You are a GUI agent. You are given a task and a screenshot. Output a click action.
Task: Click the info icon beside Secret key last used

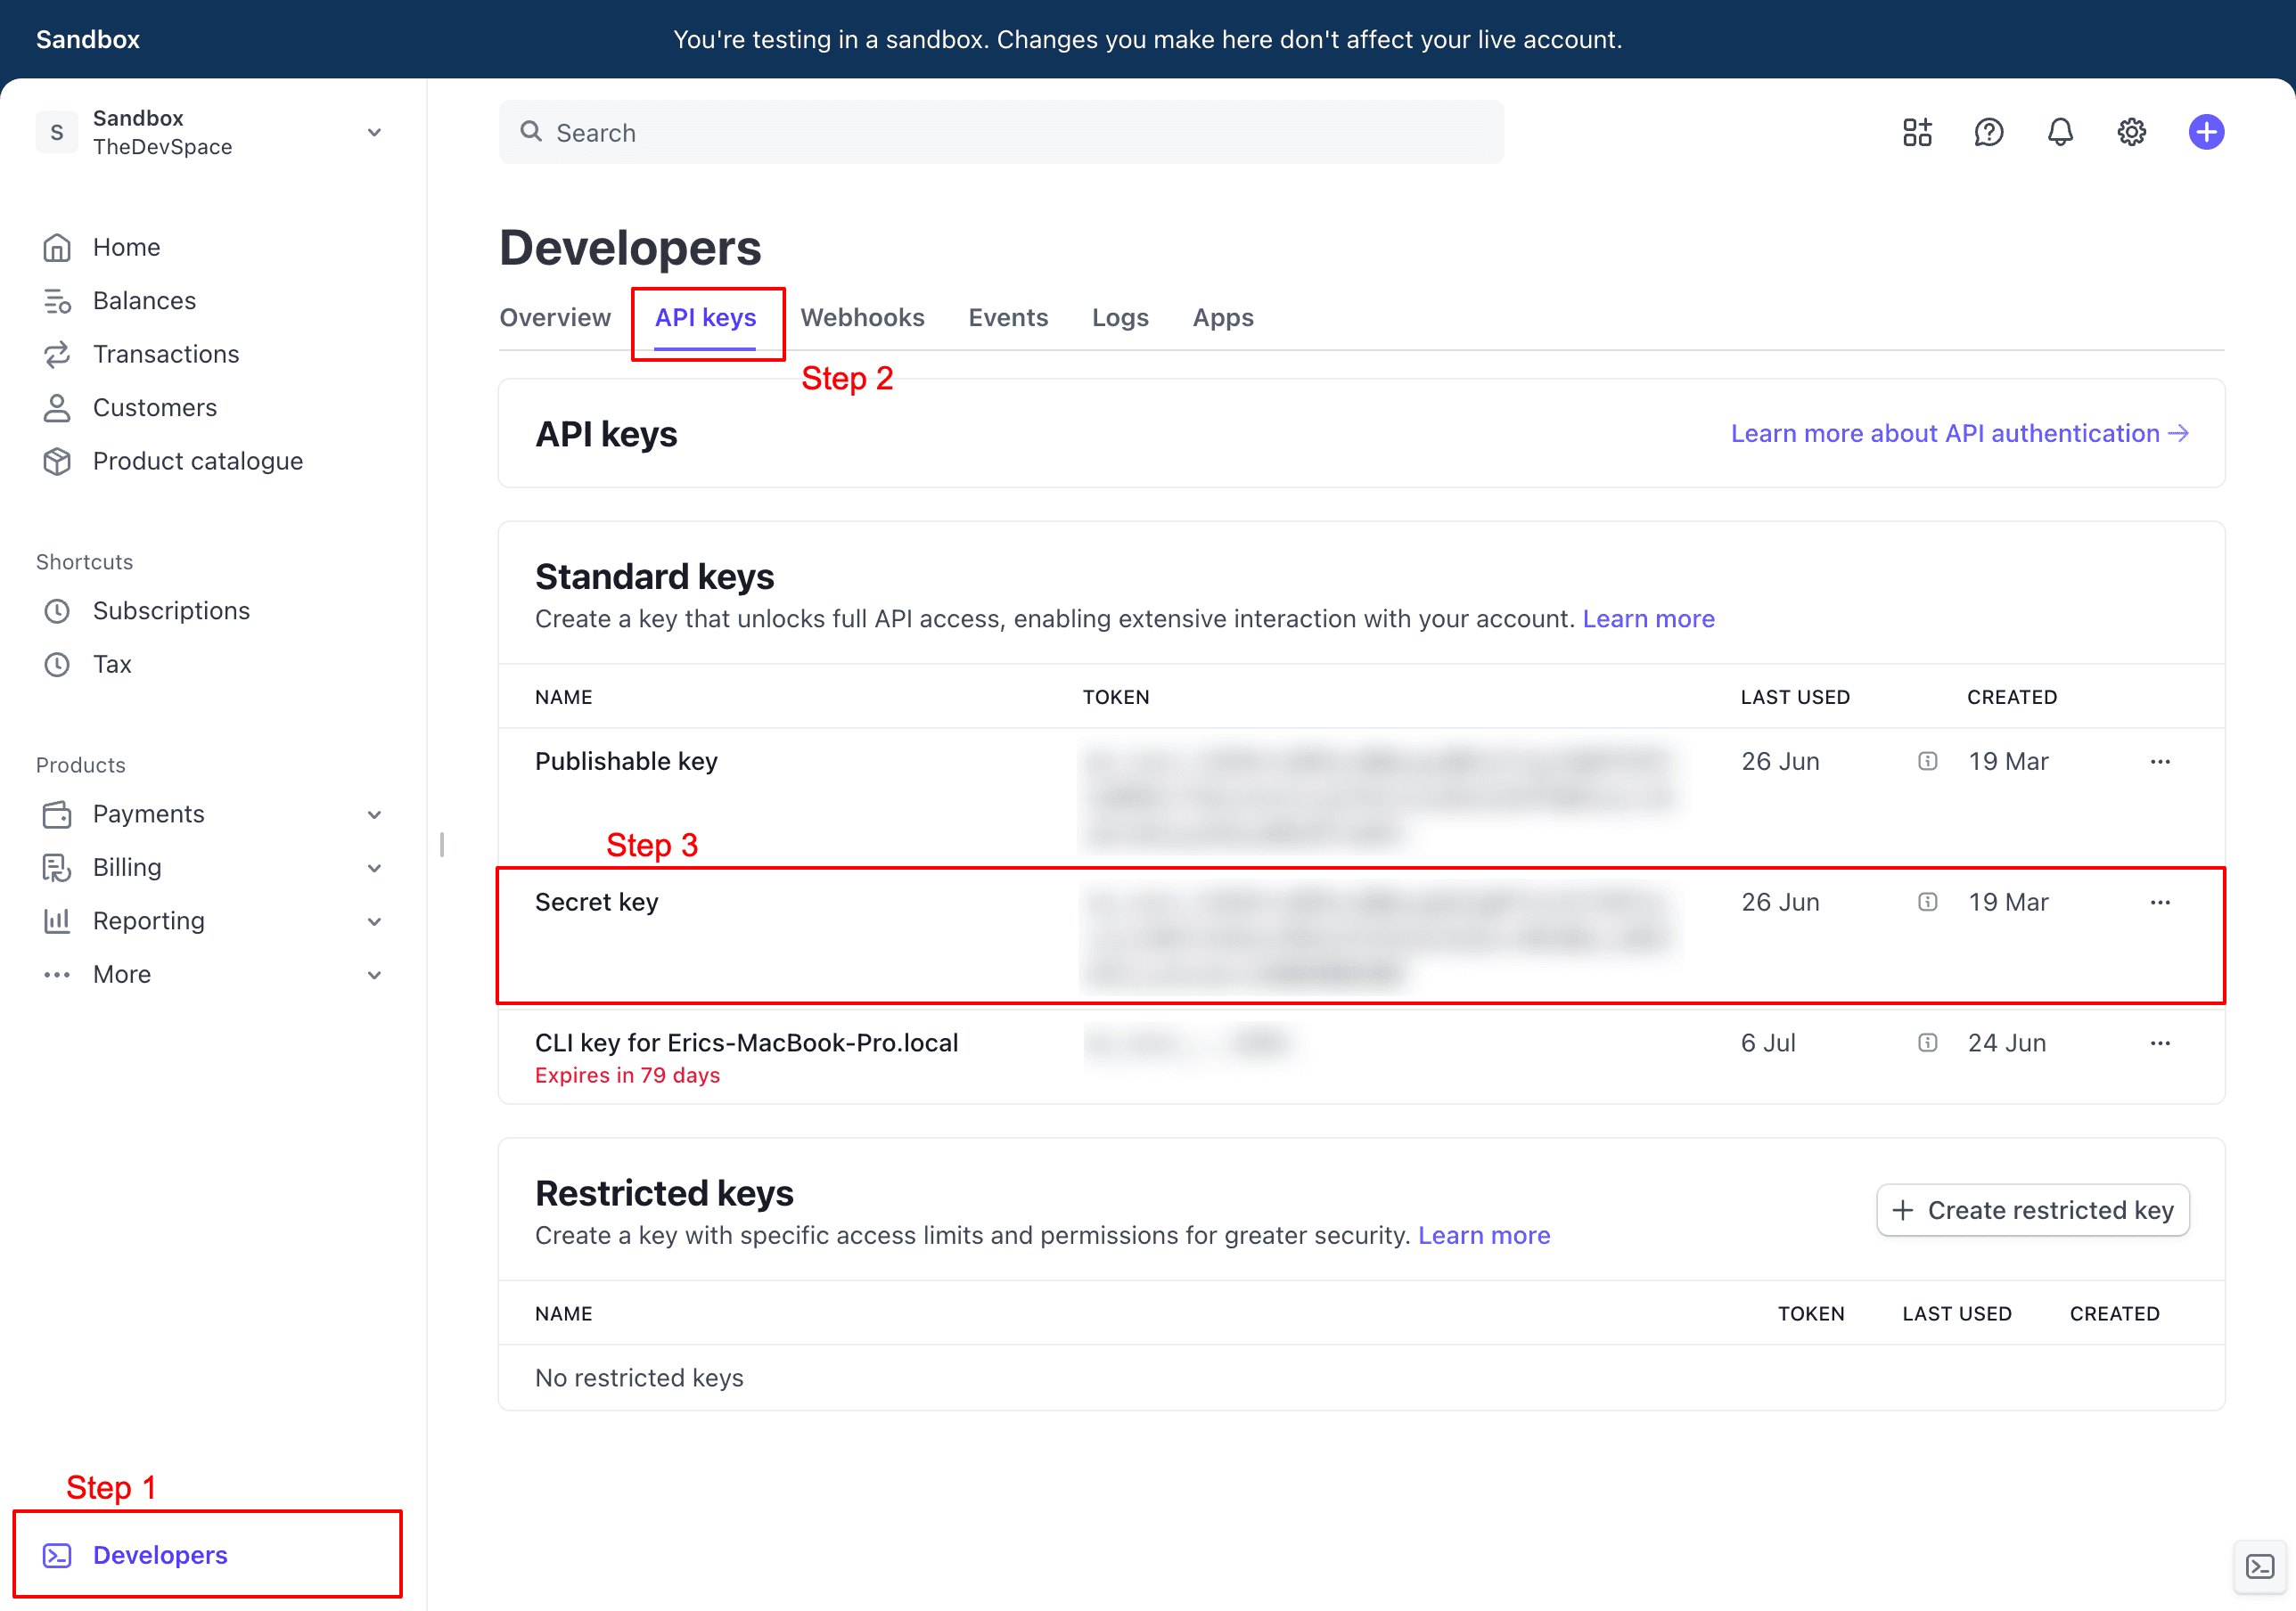click(x=1926, y=901)
